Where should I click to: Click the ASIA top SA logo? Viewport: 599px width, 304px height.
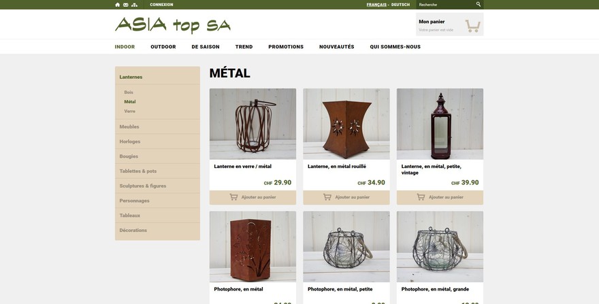tap(173, 25)
